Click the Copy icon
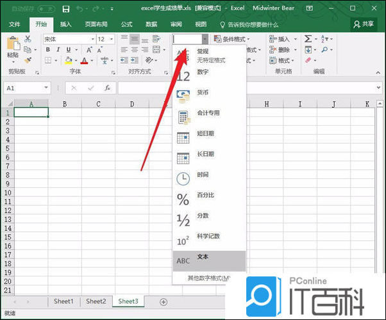Viewport: 386px width, 320px height. click(28, 50)
